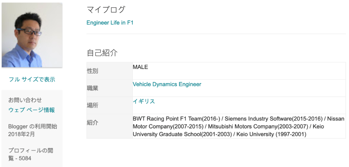Screen dimensions: 349x167
Task: Select the 紹介 row label cell
Action: [93, 123]
